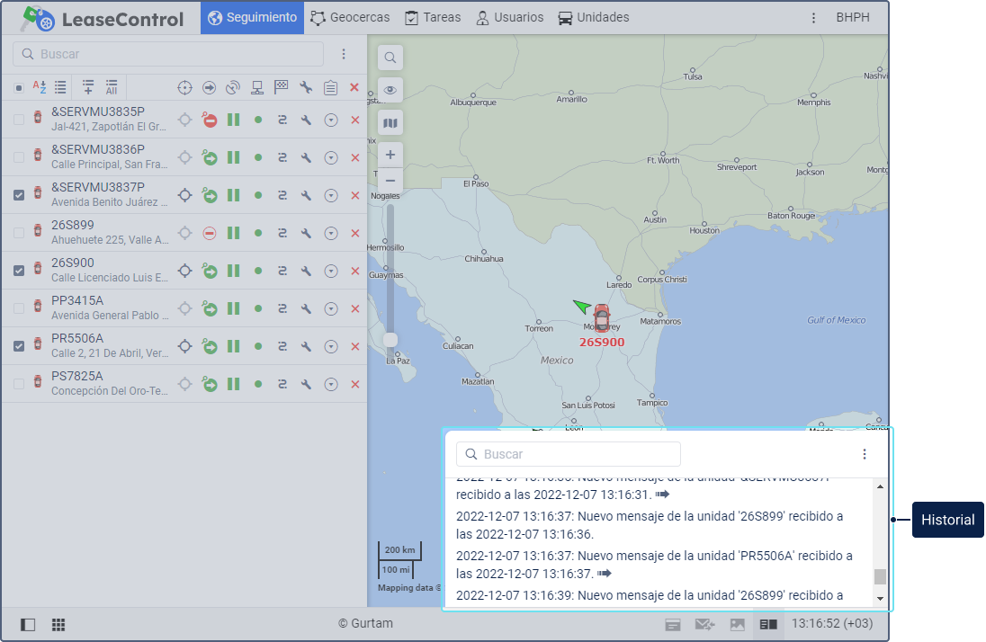
Task: Expand options dropdown for unit 26S900
Action: 331,271
